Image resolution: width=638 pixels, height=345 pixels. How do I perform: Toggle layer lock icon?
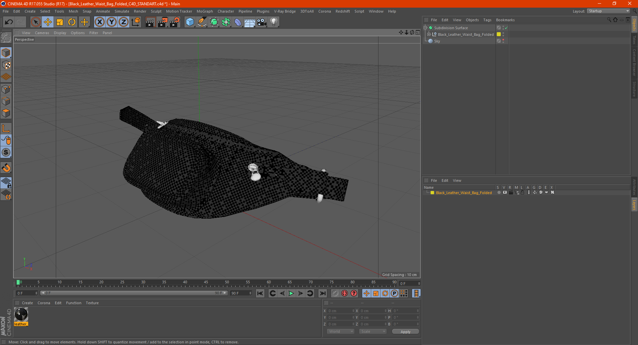tap(522, 193)
